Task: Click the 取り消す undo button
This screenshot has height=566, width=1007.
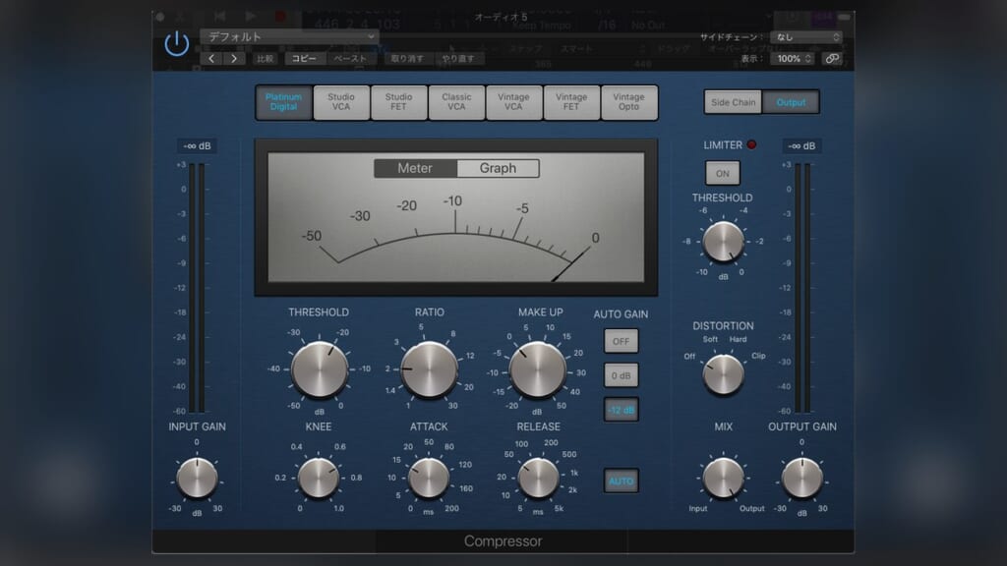Action: point(407,58)
